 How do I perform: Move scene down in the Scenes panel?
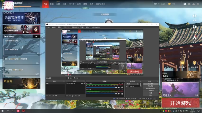pos(56,96)
